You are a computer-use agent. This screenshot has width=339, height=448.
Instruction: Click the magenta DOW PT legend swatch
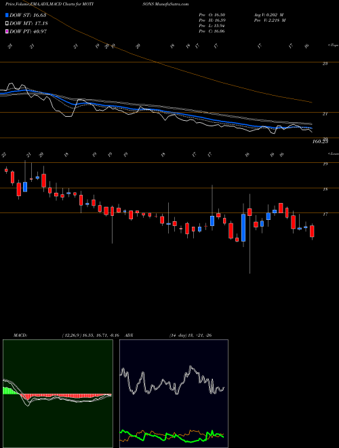[7, 31]
